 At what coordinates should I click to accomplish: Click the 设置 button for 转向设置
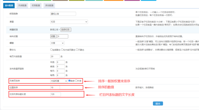pos(53,36)
